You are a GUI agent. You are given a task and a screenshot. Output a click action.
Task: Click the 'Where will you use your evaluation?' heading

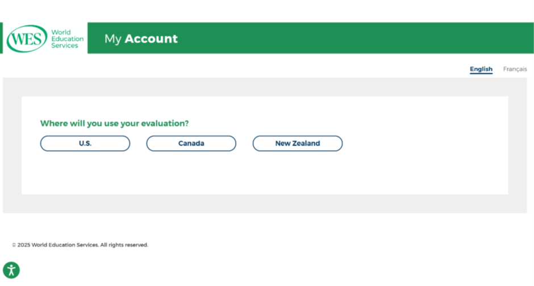[114, 123]
